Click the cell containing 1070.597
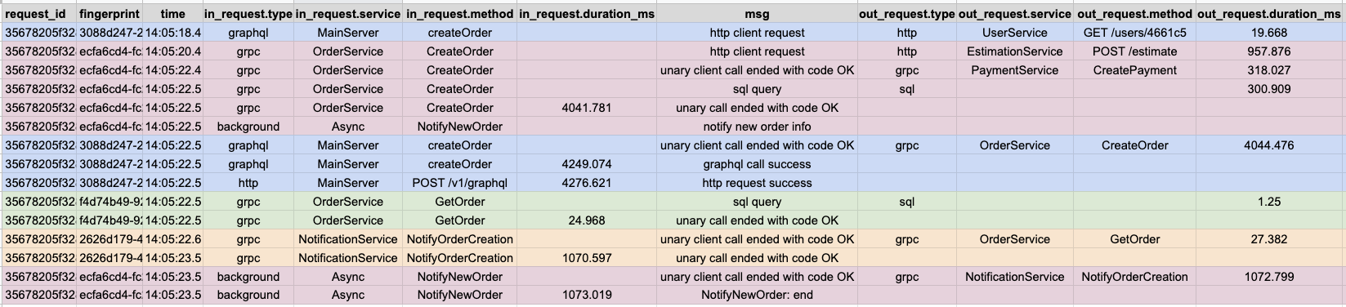Viewport: 1346px width, 307px height. coord(587,258)
